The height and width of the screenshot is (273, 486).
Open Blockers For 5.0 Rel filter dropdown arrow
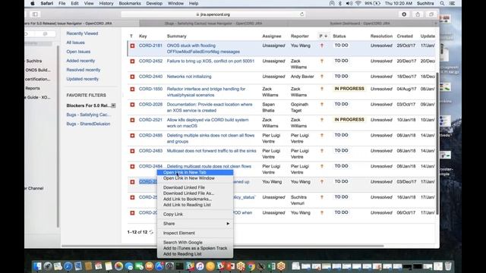click(x=113, y=105)
